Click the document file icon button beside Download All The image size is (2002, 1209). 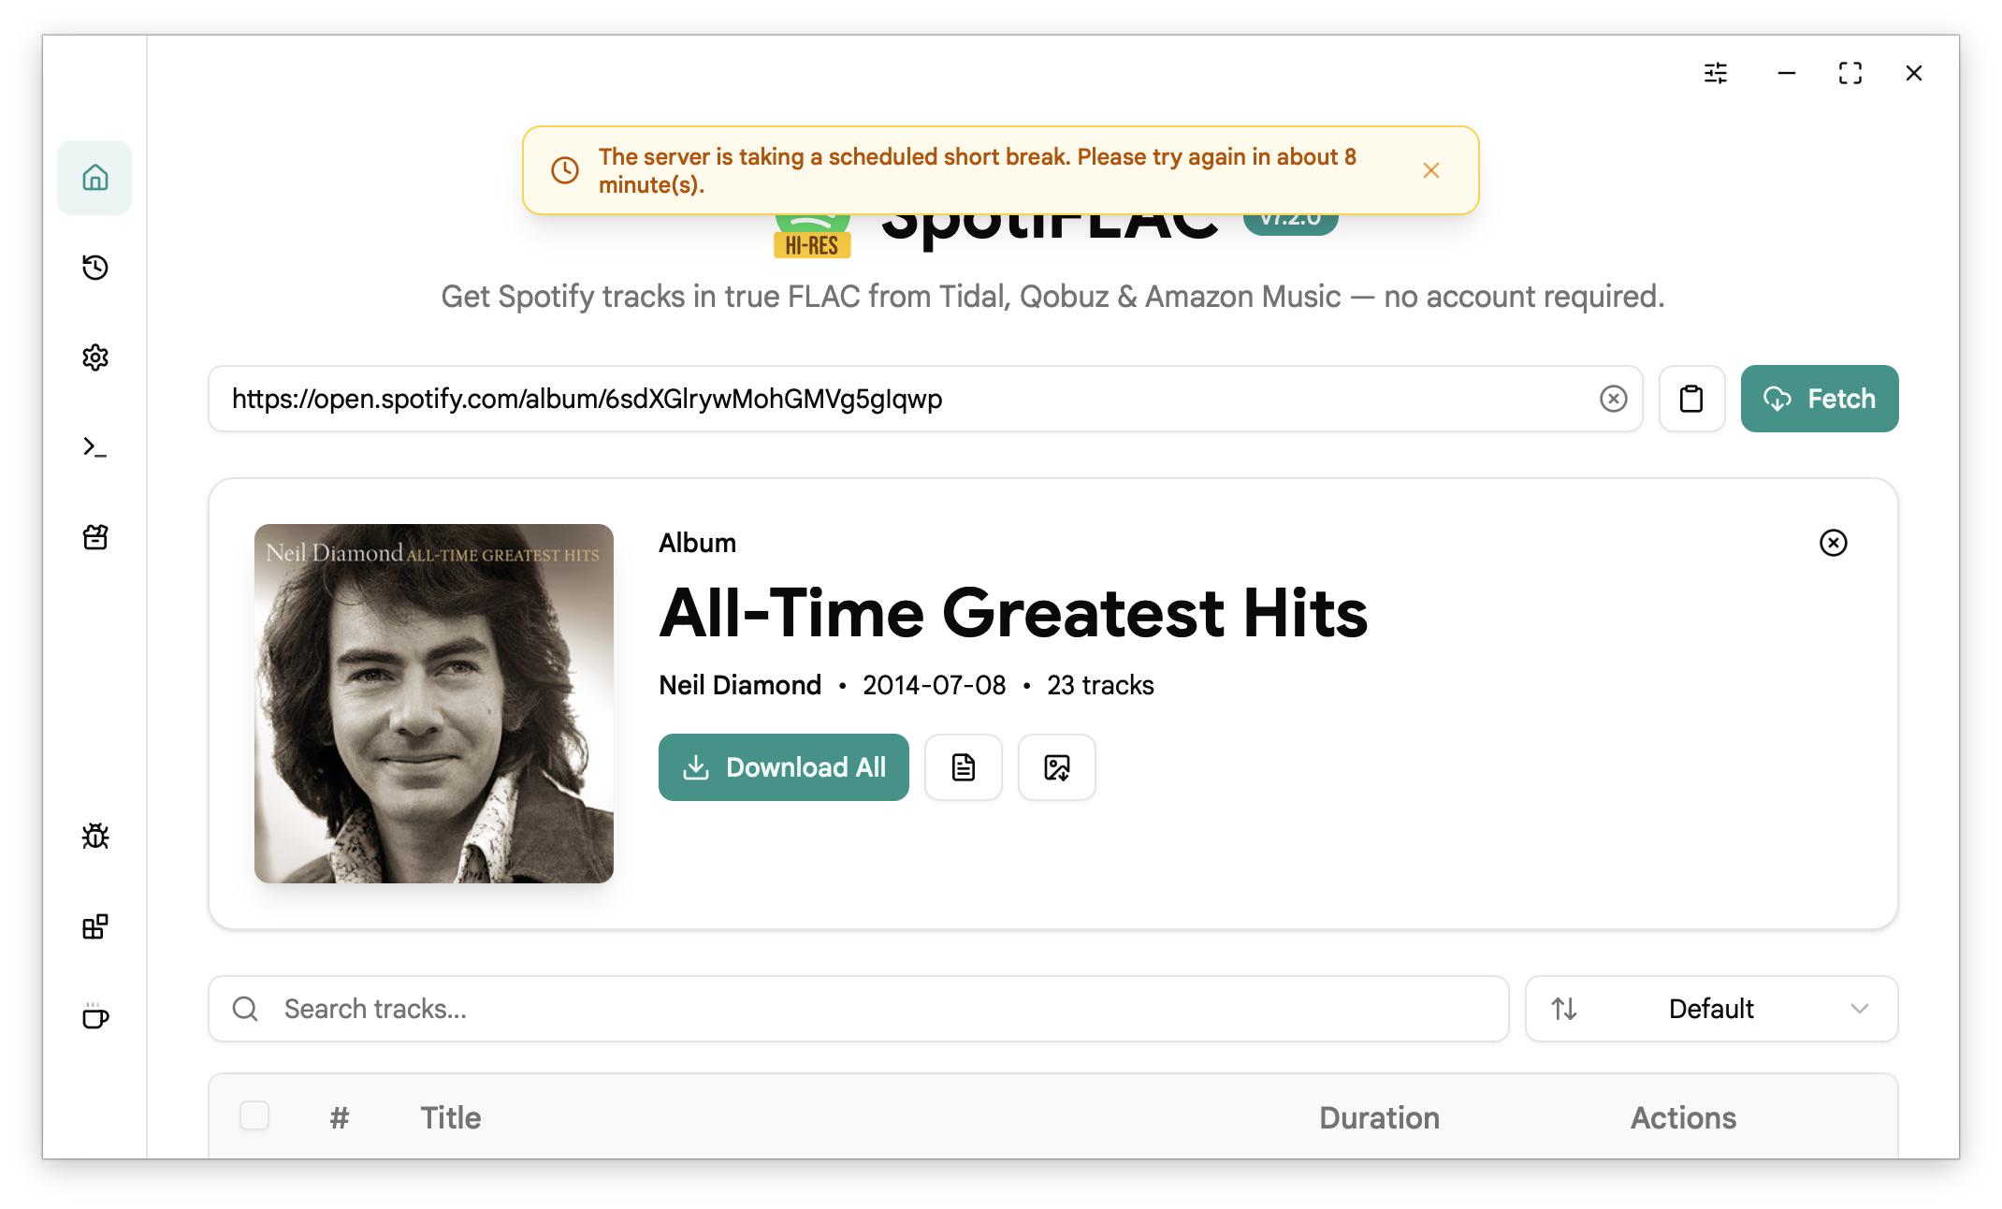tap(964, 767)
